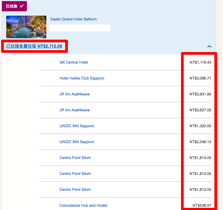Open JR Inn Asahikawa in the NT$3,627.05 row
223x210 pixels.
click(x=75, y=110)
